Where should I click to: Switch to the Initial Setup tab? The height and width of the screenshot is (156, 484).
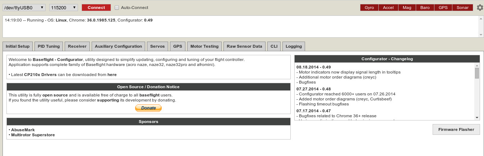18,46
